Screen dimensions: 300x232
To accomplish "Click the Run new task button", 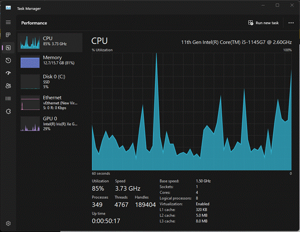I will click(263, 23).
